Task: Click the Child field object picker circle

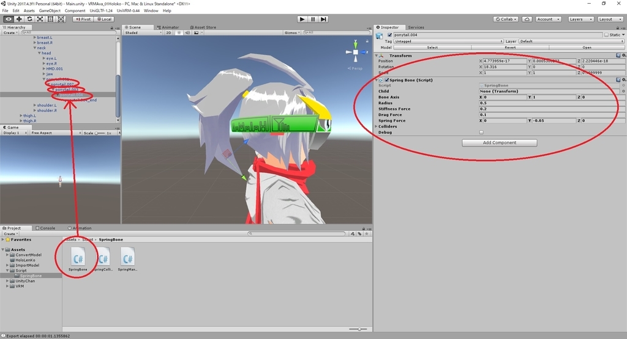Action: click(x=623, y=92)
